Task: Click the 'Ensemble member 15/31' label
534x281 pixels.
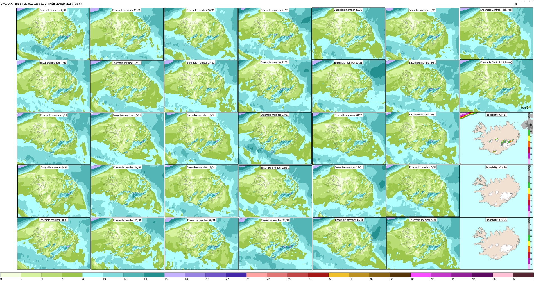Action: pos(127,220)
